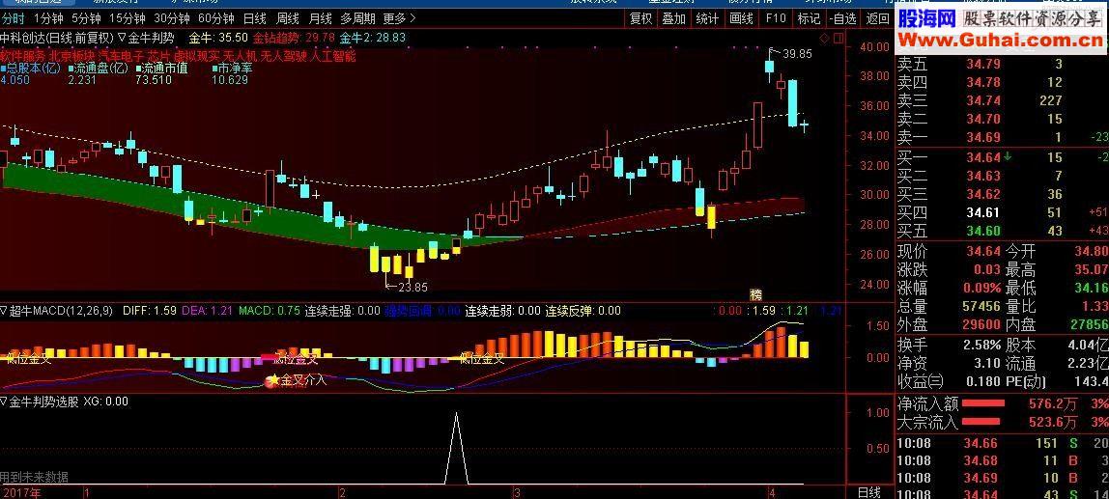Expand the 更多 periods menu
This screenshot has width=1109, height=499.
point(400,18)
